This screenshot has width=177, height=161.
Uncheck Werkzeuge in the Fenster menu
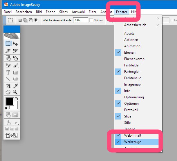(133, 142)
